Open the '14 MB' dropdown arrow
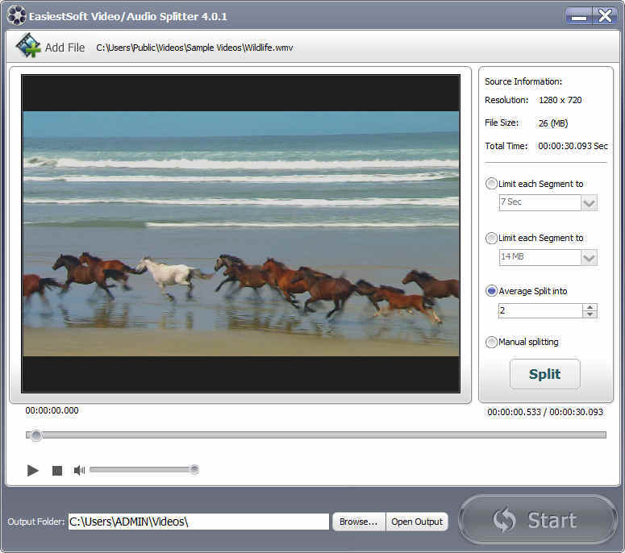The image size is (625, 553). click(x=590, y=258)
